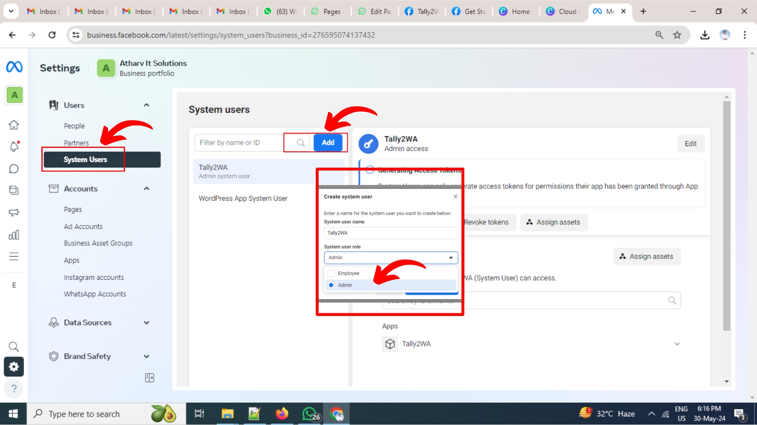This screenshot has height=425, width=757.
Task: Click the blue Add button
Action: click(x=328, y=143)
